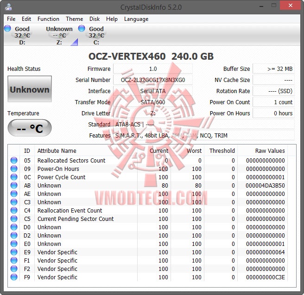Click the OCZ-VERTEX460 240.0 GB title
The width and height of the screenshot is (304, 295).
click(x=151, y=56)
